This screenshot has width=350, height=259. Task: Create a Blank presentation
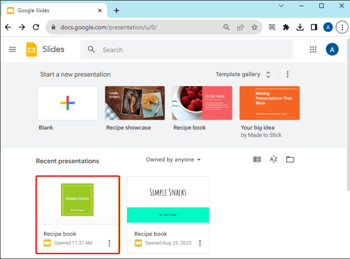(x=67, y=103)
